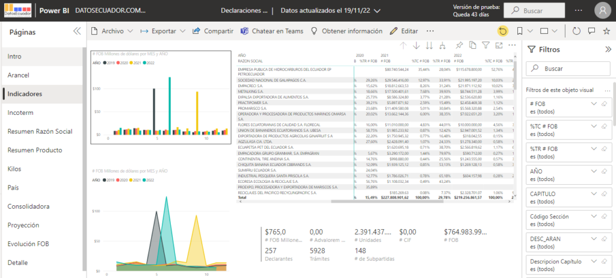The image size is (616, 278).
Task: Clear the AÑO filter with eraser icon
Action: (604, 171)
